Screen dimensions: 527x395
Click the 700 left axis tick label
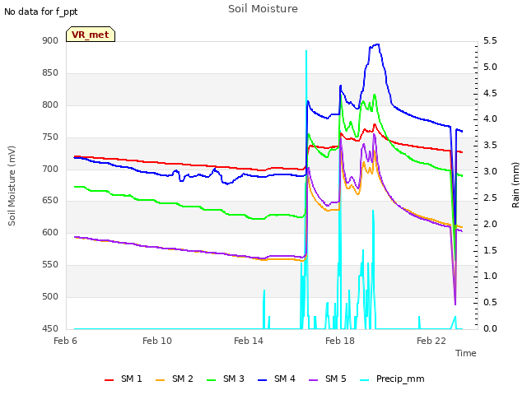point(50,169)
